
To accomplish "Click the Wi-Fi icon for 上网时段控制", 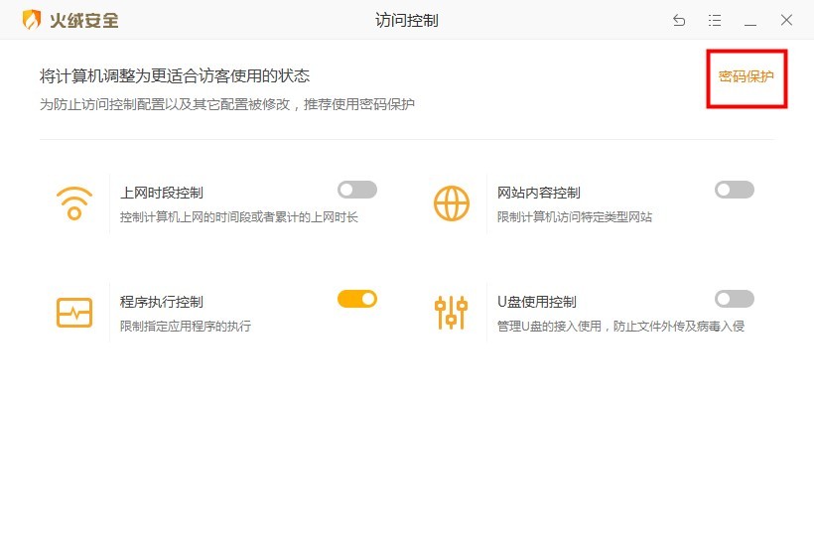I will click(74, 202).
